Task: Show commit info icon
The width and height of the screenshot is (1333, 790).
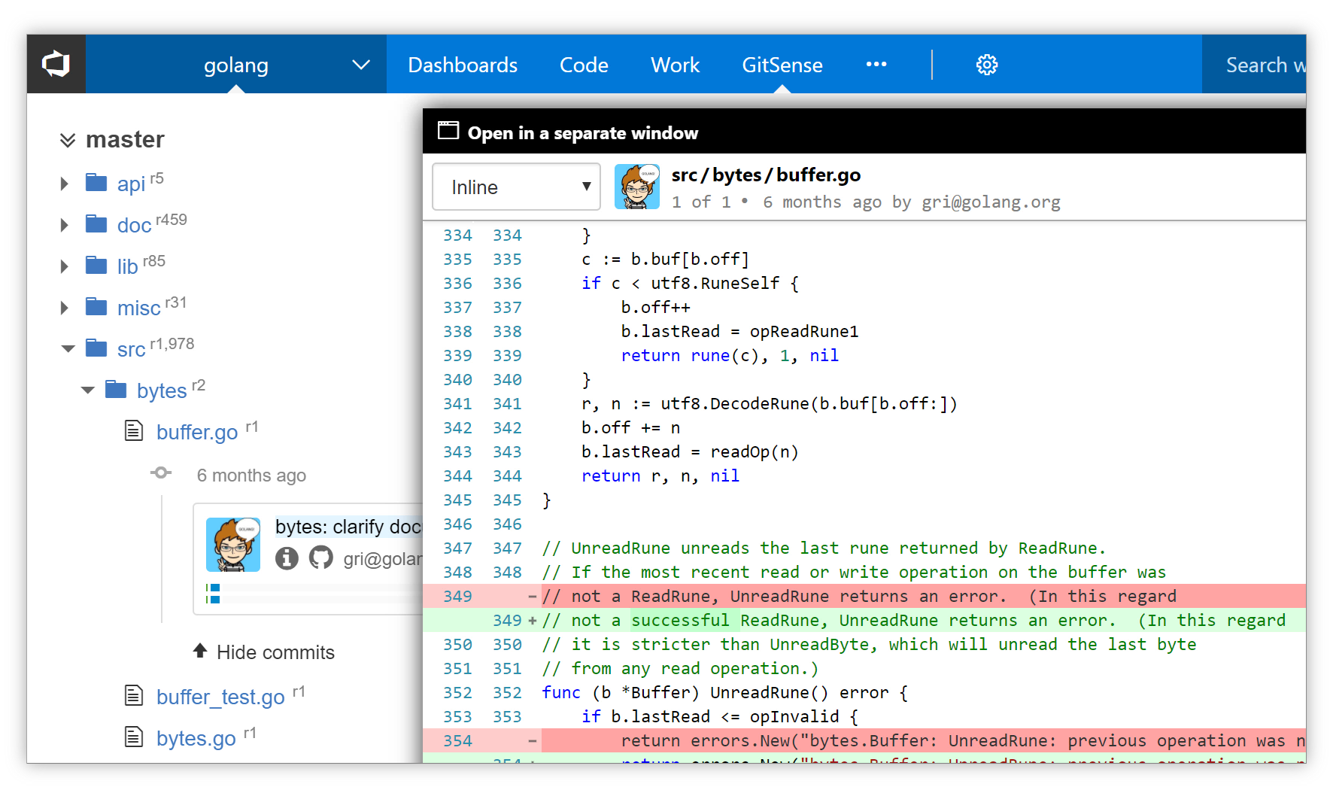Action: pyautogui.click(x=287, y=558)
